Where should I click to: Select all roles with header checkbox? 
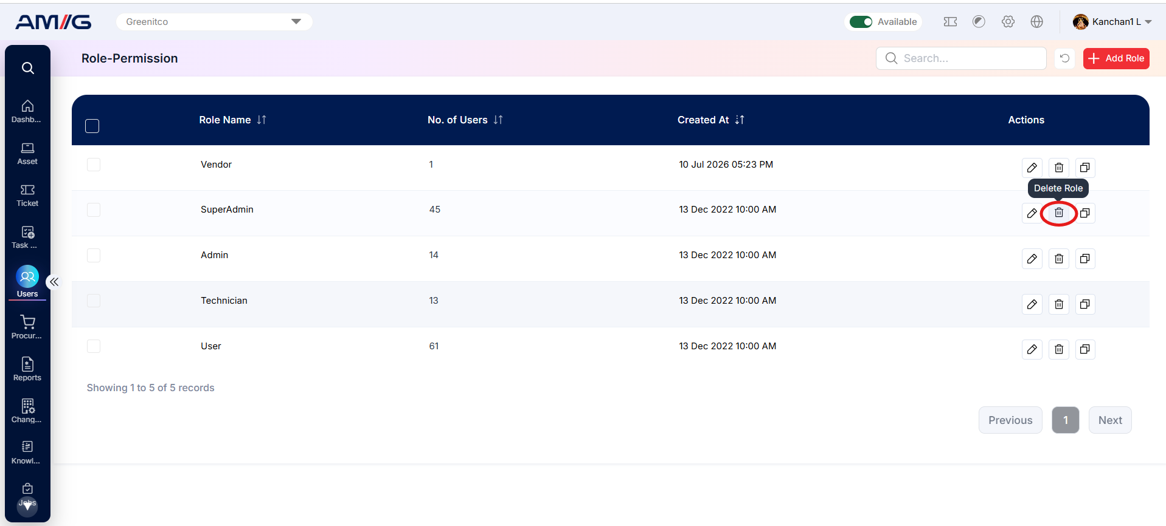pos(92,126)
